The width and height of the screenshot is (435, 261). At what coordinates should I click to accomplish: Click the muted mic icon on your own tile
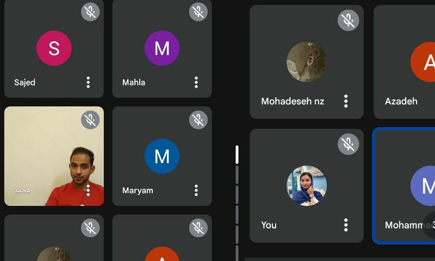pos(348,144)
